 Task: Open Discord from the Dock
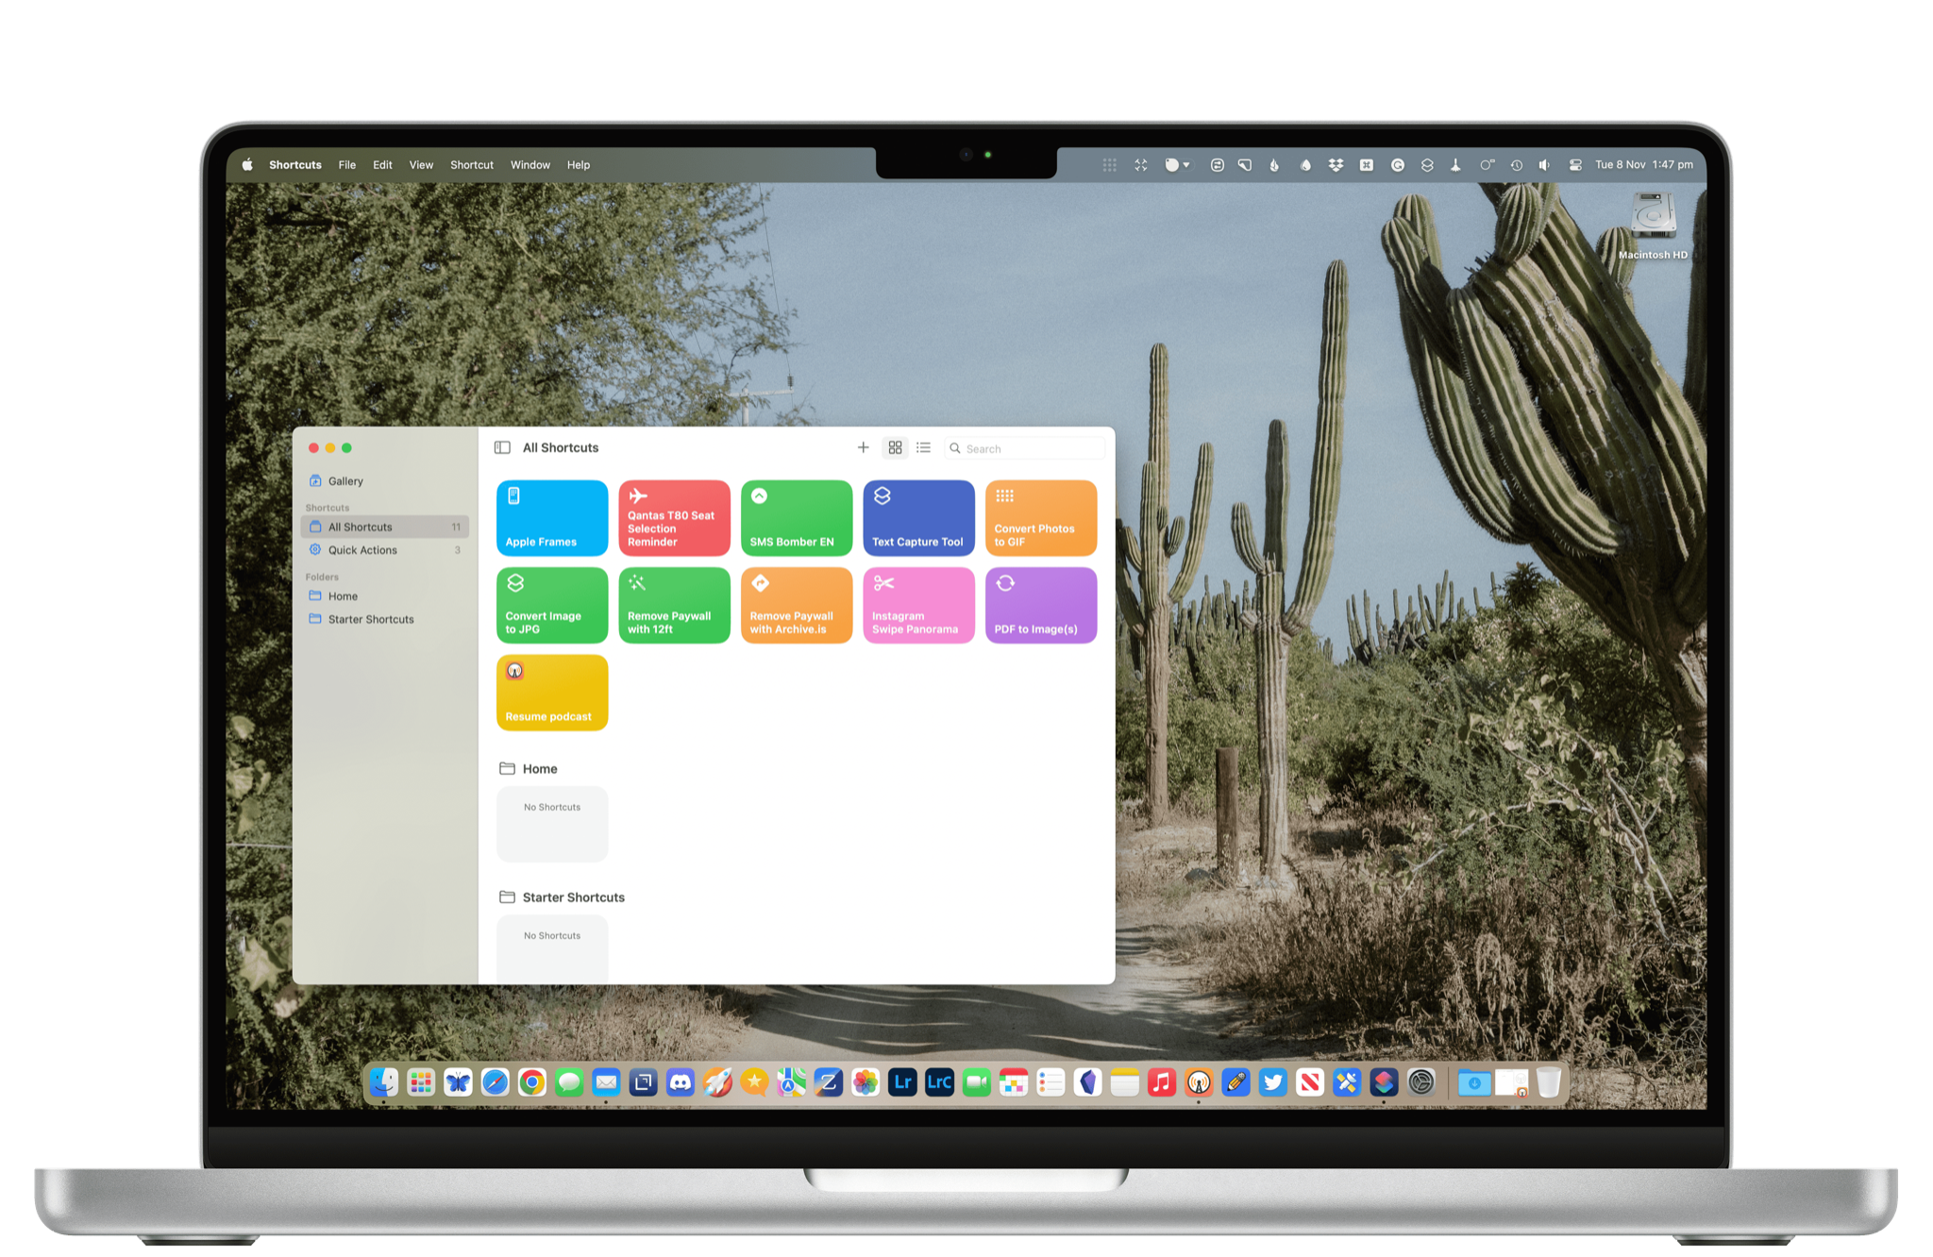(x=681, y=1082)
